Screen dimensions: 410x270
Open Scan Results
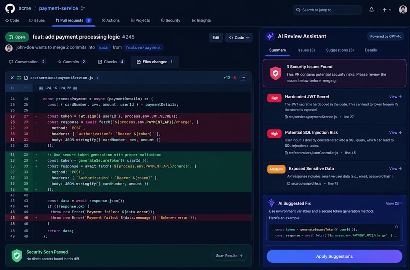(229, 255)
